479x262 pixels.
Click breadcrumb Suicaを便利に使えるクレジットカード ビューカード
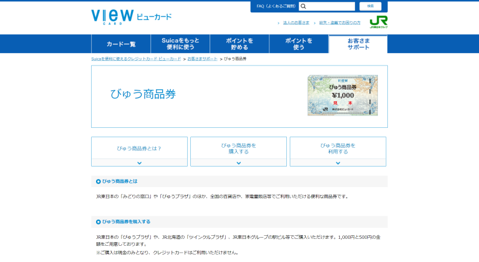point(136,59)
